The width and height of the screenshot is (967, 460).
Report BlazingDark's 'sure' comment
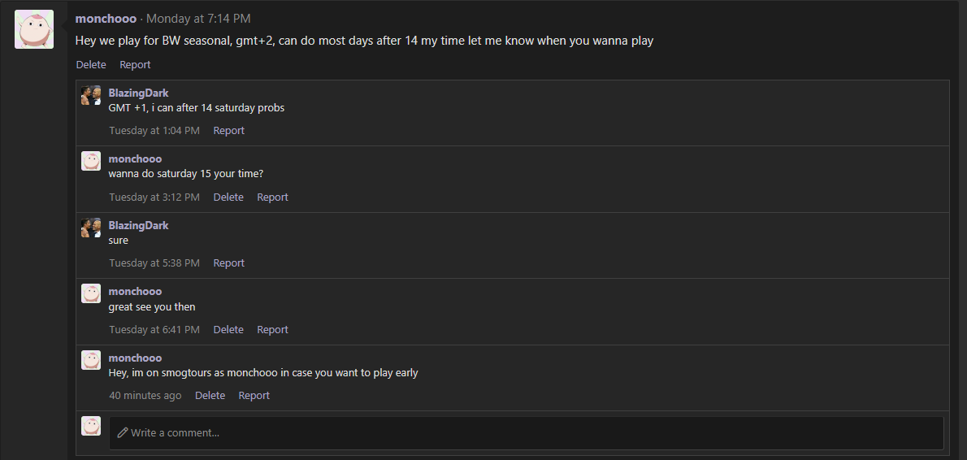click(229, 263)
